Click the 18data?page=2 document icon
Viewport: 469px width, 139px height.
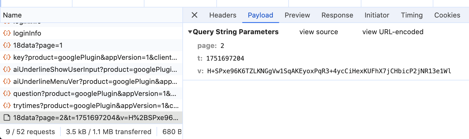pyautogui.click(x=7, y=118)
